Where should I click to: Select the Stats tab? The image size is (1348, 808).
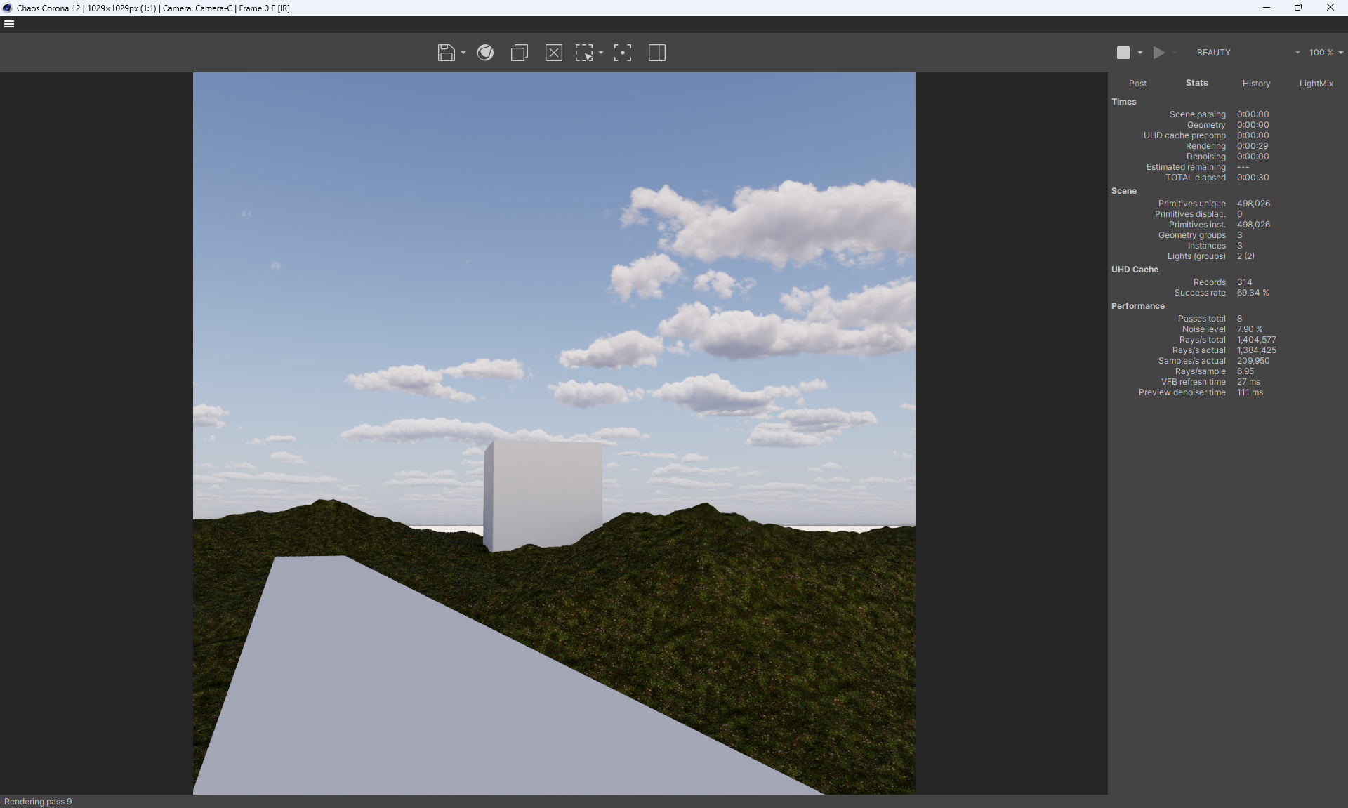point(1196,83)
